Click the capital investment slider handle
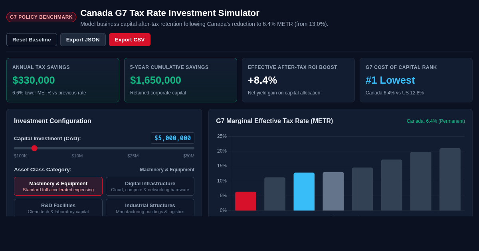Screen dimensions: 479x251 click(x=34, y=148)
